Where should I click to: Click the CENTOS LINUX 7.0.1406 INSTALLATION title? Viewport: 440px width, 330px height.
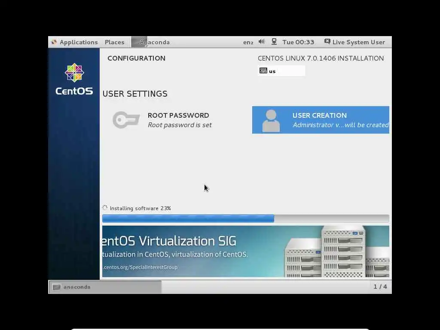(x=321, y=58)
